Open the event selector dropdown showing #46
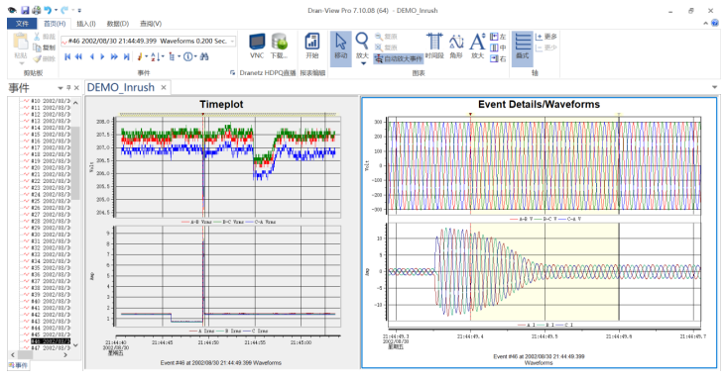This screenshot has height=381, width=727. (149, 42)
